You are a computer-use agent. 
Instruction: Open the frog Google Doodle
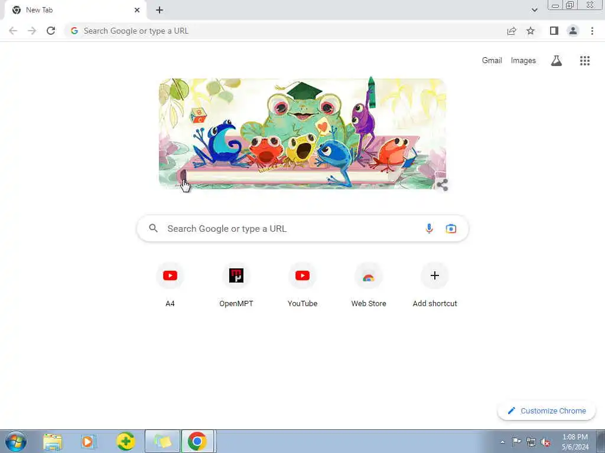click(302, 133)
